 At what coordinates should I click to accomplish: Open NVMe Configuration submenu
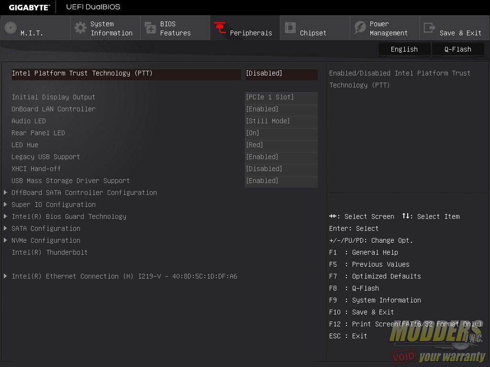46,241
